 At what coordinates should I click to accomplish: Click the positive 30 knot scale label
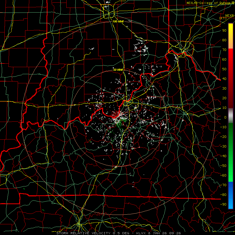pyautogui.click(x=224, y=89)
